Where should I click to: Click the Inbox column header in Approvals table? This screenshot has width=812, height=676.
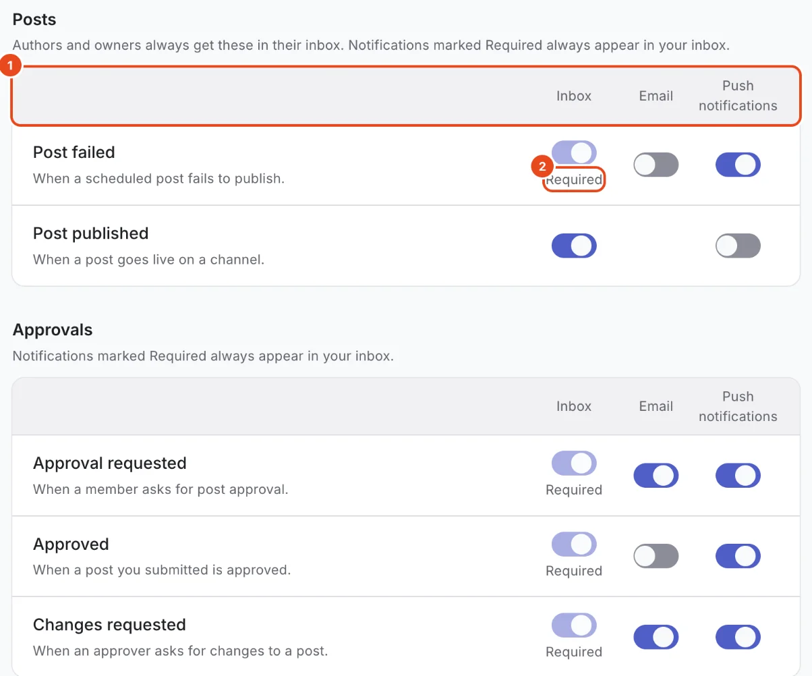pyautogui.click(x=574, y=406)
